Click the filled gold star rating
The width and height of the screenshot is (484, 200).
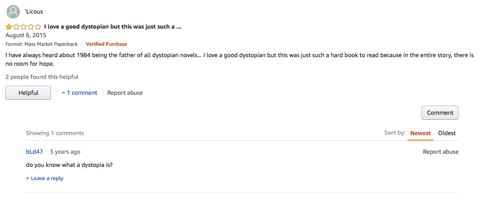point(9,27)
